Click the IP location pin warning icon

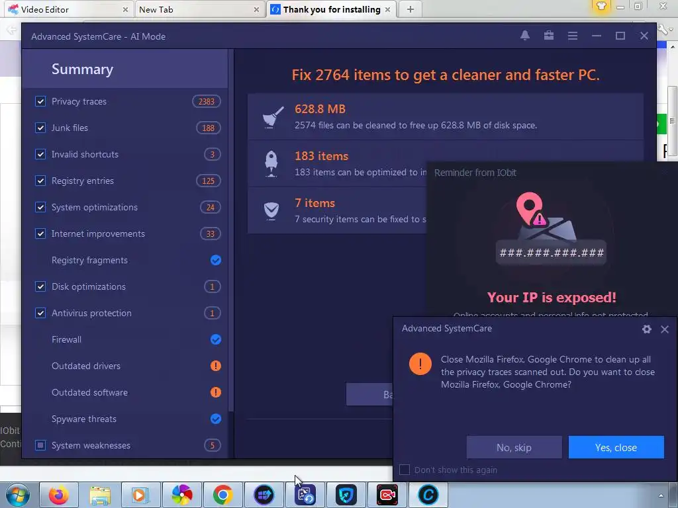coord(532,210)
